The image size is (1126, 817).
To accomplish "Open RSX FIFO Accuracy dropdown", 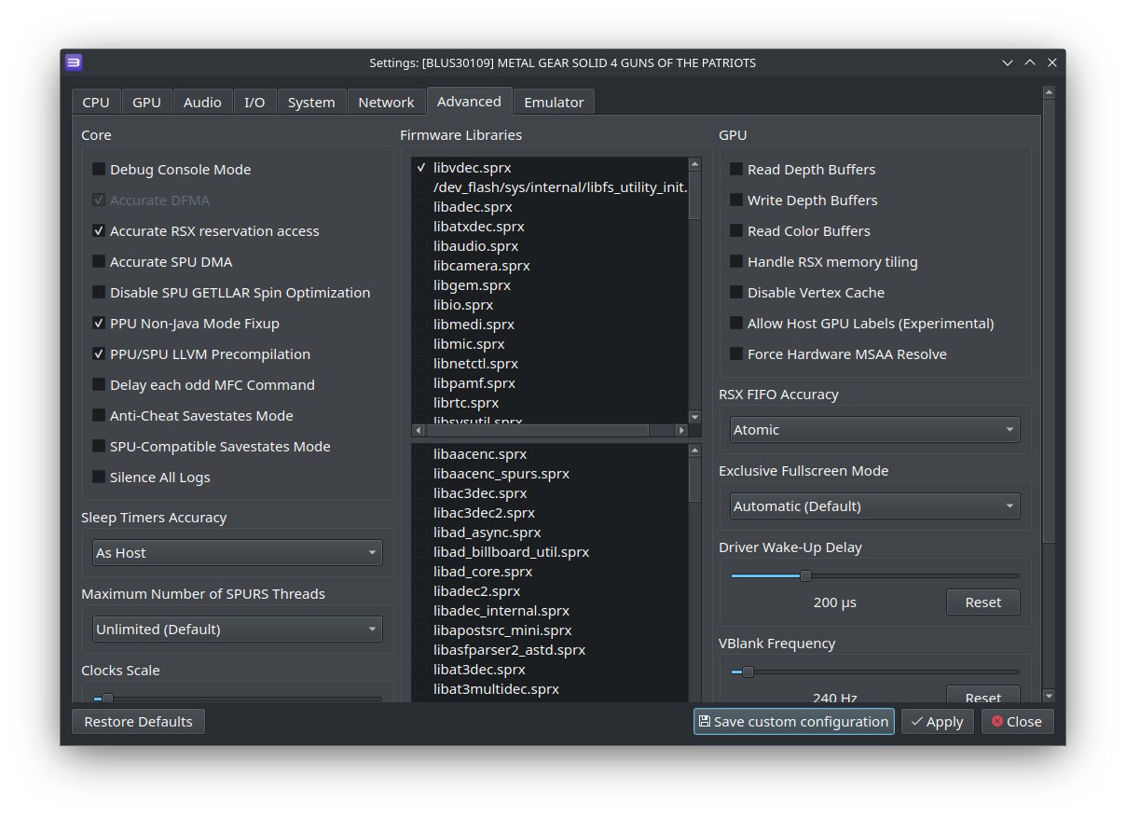I will click(x=875, y=429).
